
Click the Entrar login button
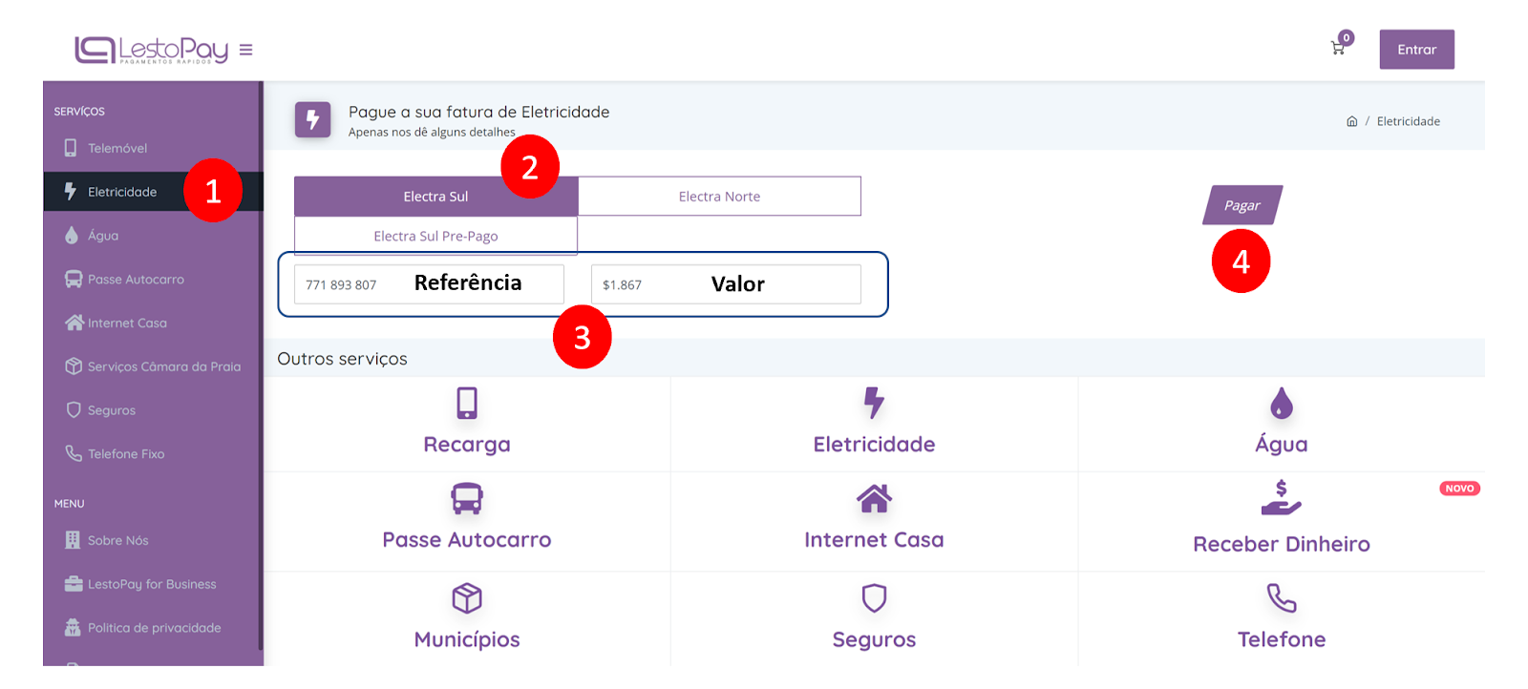(1416, 50)
